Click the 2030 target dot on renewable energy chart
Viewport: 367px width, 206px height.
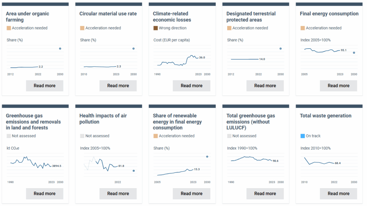point(207,156)
